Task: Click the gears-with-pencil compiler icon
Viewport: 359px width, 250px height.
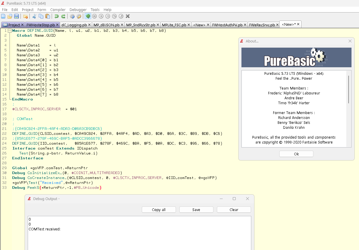Action: coord(79,16)
